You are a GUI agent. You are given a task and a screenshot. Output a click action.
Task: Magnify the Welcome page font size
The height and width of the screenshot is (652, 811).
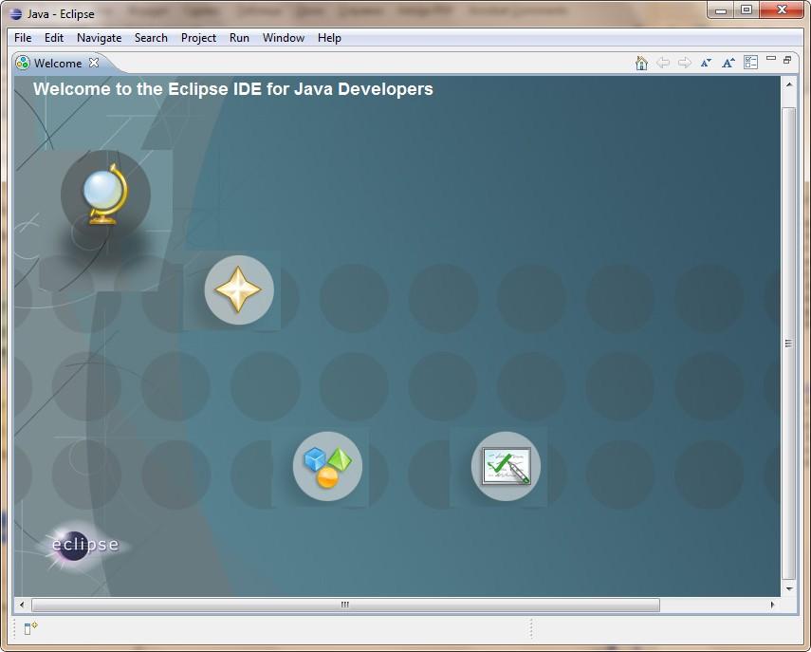pos(728,63)
